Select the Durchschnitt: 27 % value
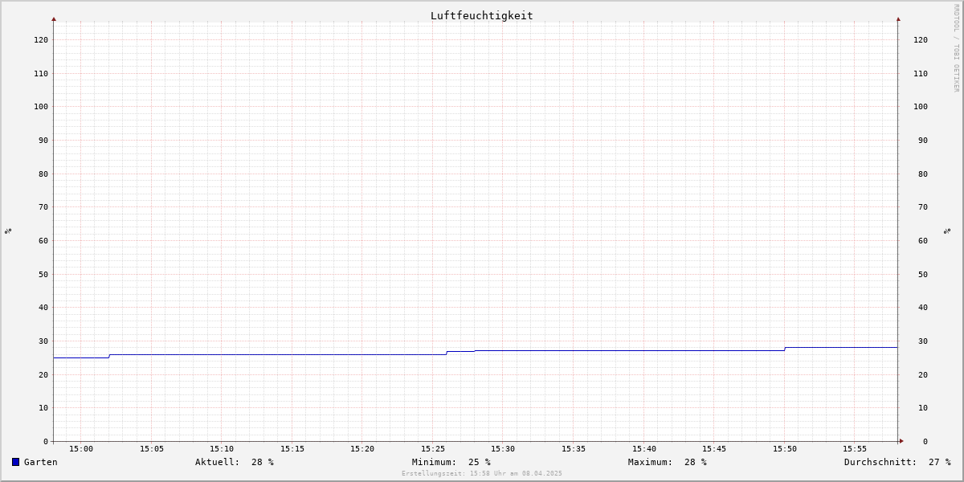 (897, 462)
